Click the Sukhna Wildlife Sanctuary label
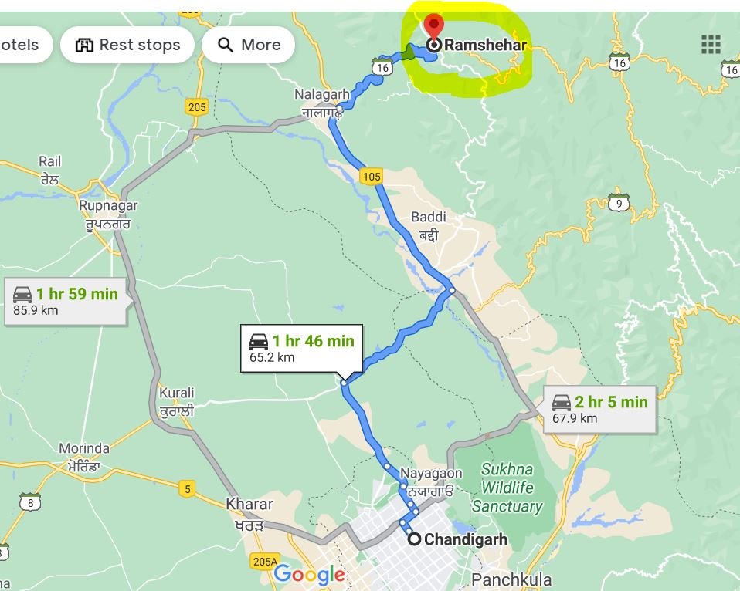740x591 pixels. tap(507, 488)
